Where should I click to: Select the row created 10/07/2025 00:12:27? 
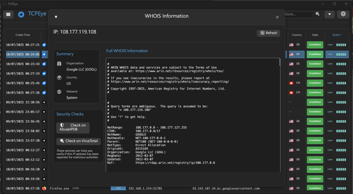coord(23,150)
